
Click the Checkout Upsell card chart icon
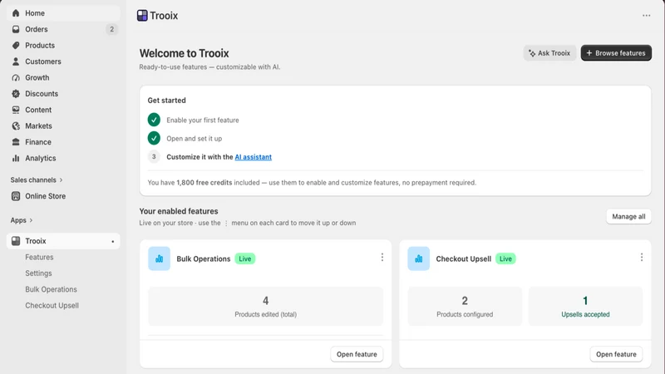(419, 258)
